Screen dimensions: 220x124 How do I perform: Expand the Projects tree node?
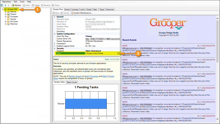pos(5,14)
